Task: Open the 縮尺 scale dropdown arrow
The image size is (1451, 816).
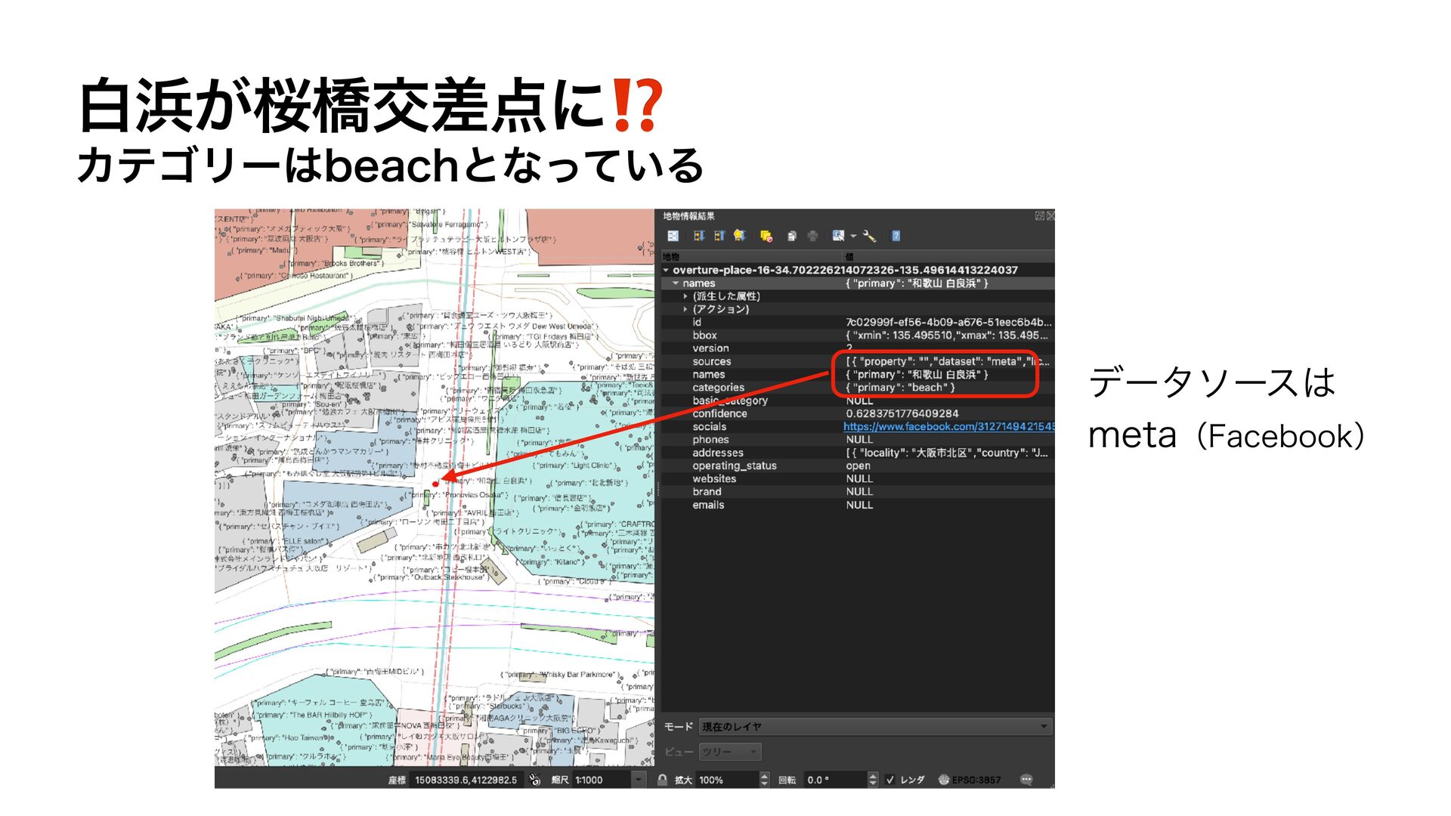Action: click(639, 780)
